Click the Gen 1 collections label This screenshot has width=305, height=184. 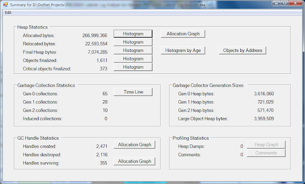tap(41, 102)
